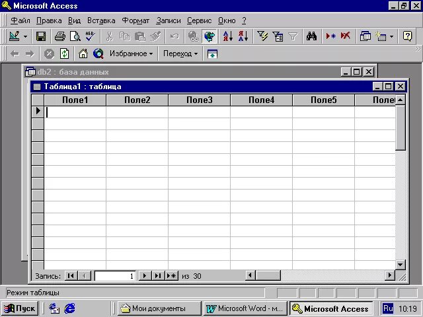Switch to Microsoft Word taskbar button
The image size is (423, 317).
tap(245, 308)
